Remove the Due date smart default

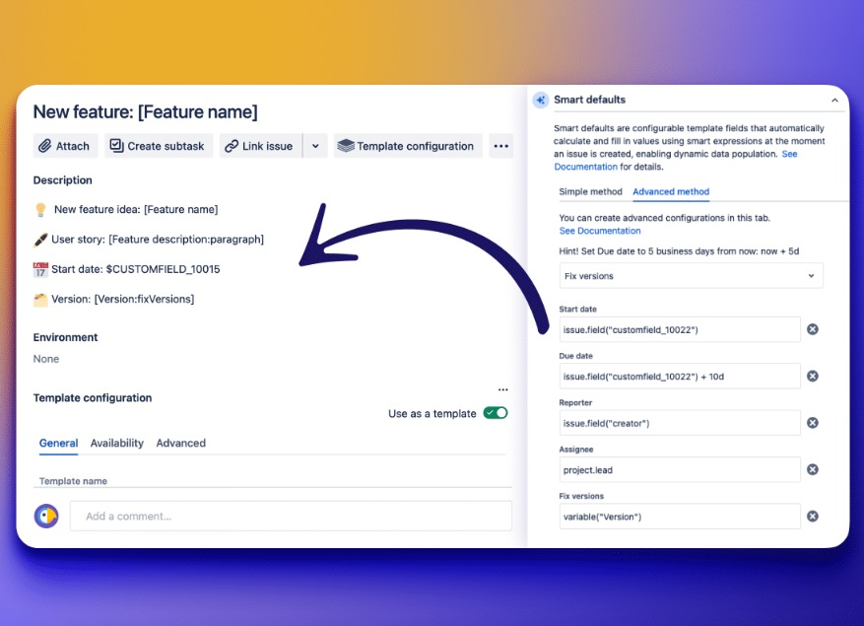point(813,376)
